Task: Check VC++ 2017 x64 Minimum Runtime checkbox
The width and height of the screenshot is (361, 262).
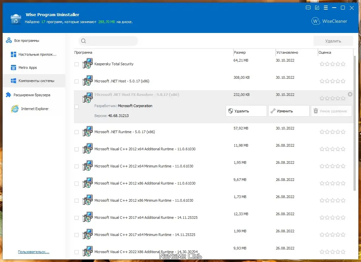Action: [77, 235]
